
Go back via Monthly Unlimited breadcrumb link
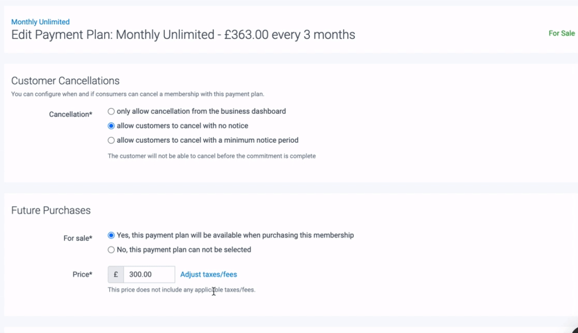[40, 22]
